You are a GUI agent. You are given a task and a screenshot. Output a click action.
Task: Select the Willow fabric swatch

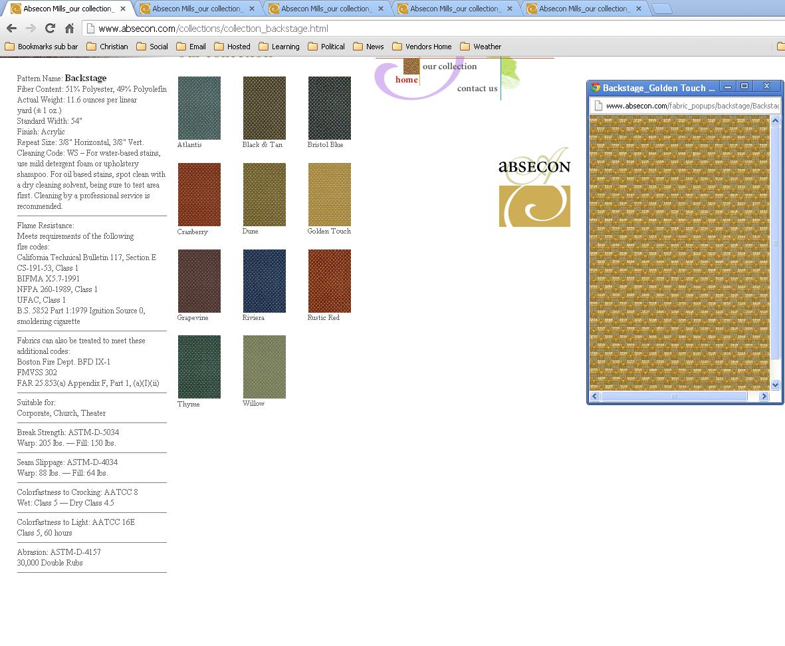265,367
